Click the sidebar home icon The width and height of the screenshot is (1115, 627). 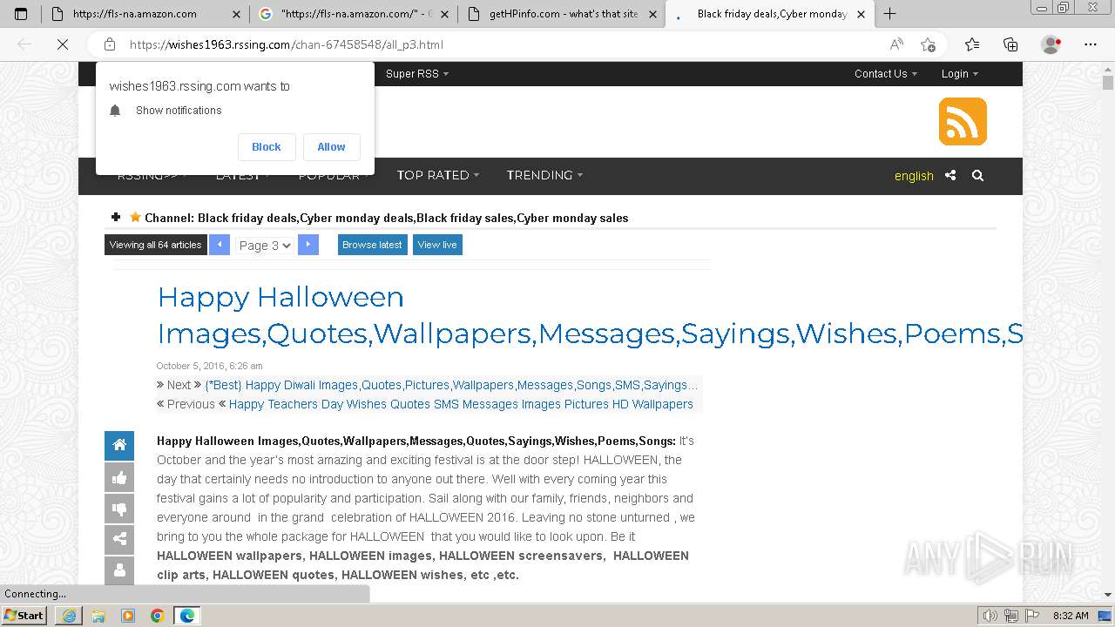click(119, 445)
